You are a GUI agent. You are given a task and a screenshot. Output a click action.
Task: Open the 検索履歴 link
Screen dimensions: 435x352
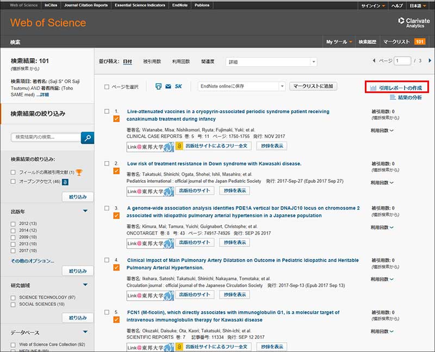pos(368,42)
